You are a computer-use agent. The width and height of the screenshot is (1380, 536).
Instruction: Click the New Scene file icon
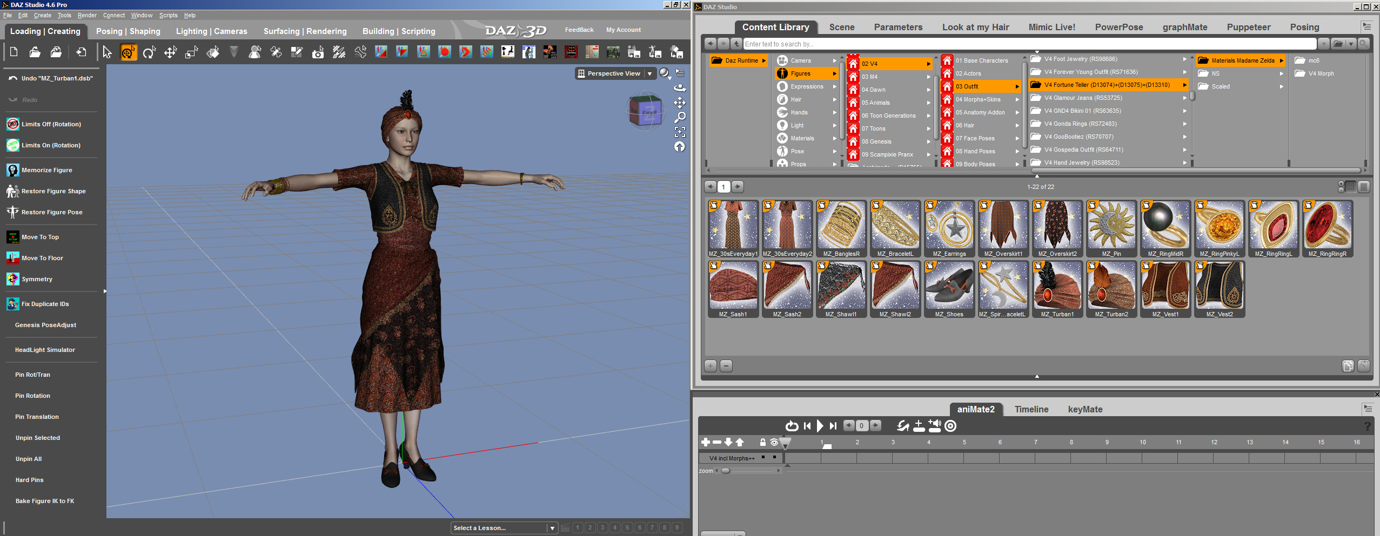14,52
